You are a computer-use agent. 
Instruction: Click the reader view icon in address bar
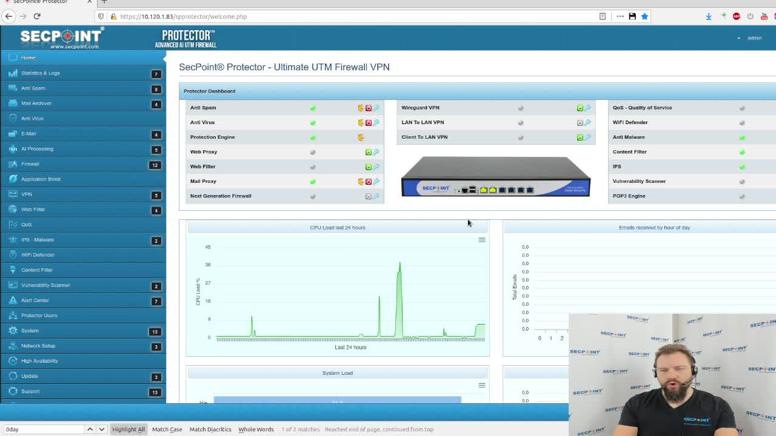pyautogui.click(x=602, y=16)
